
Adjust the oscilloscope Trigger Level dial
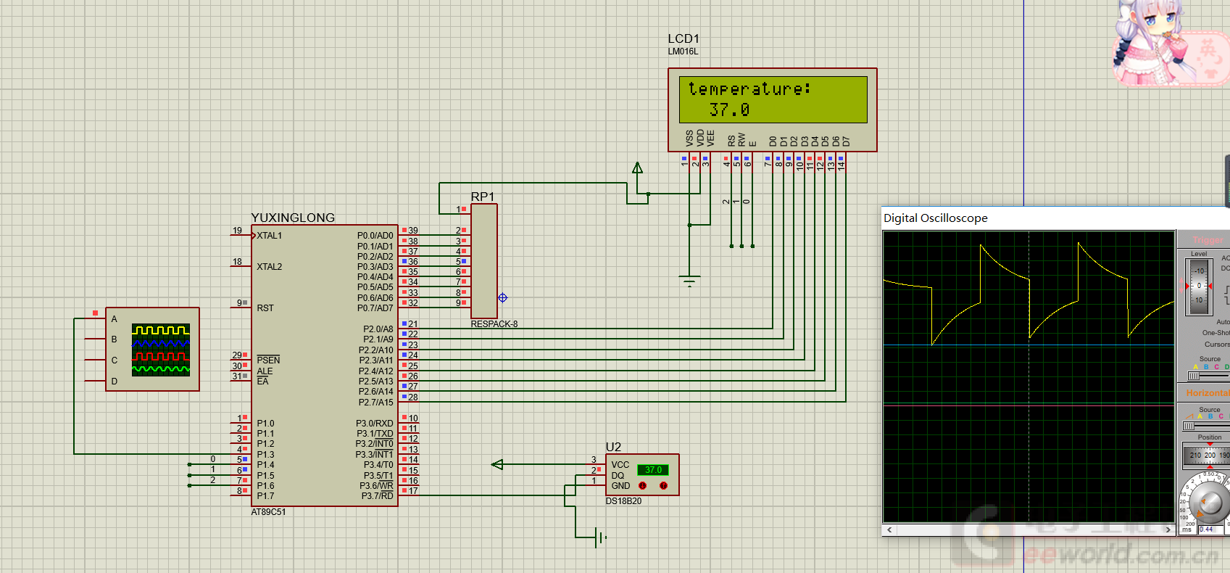(x=1199, y=286)
